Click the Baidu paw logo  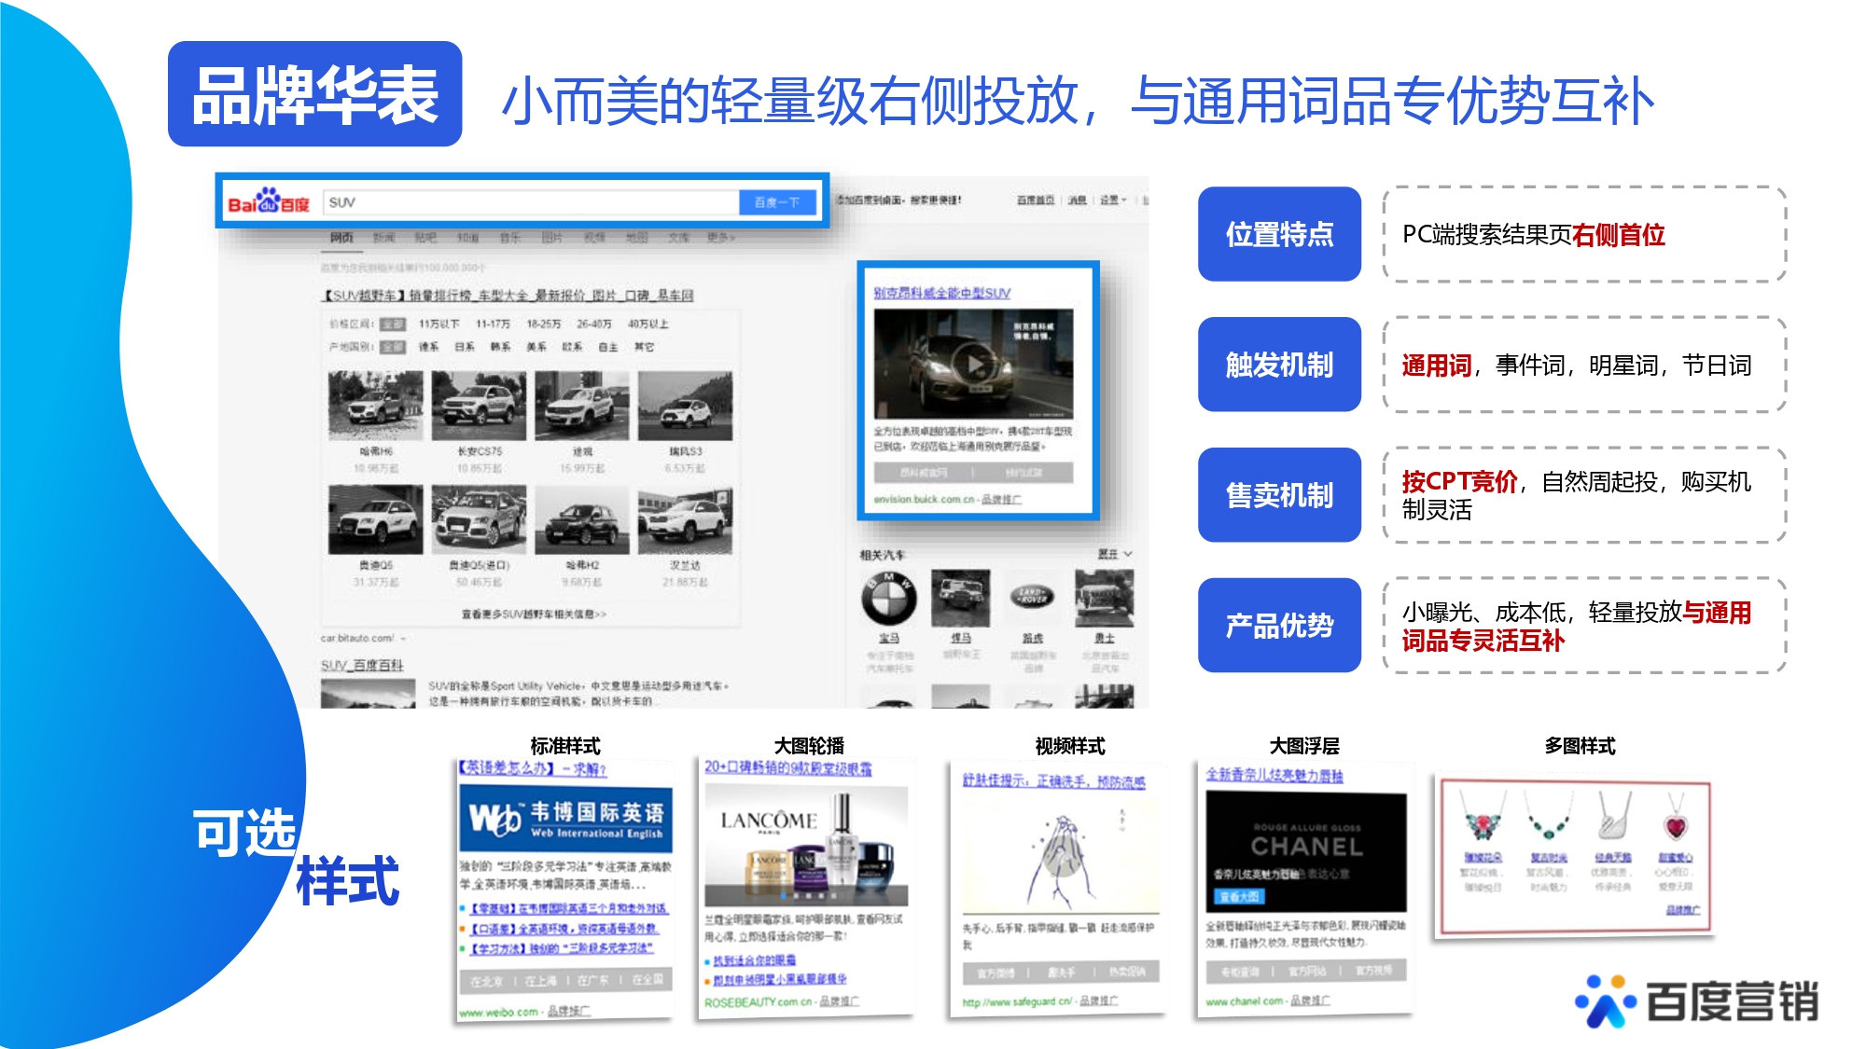tap(268, 201)
